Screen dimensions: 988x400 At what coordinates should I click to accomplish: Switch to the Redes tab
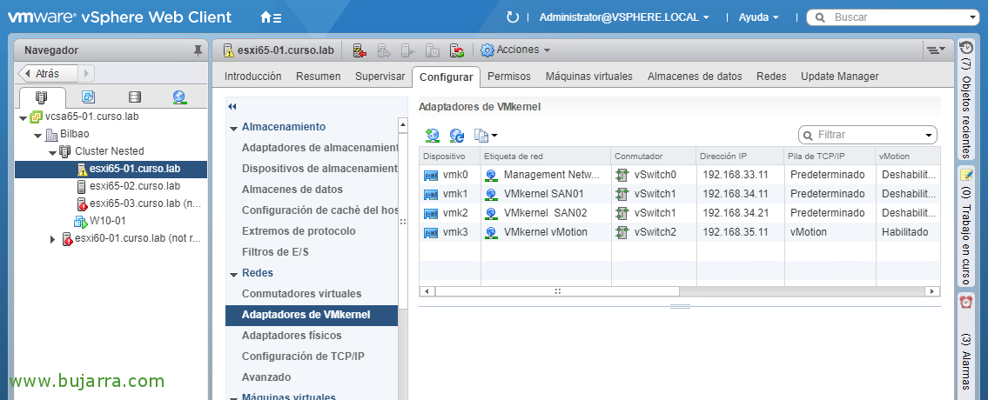772,77
